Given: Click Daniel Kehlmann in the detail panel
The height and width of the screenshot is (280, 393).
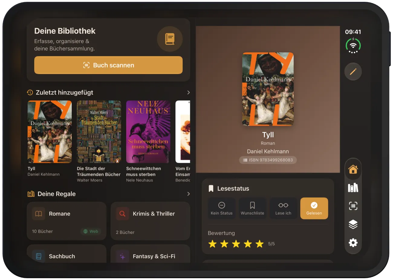Looking at the screenshot, I should click(268, 151).
